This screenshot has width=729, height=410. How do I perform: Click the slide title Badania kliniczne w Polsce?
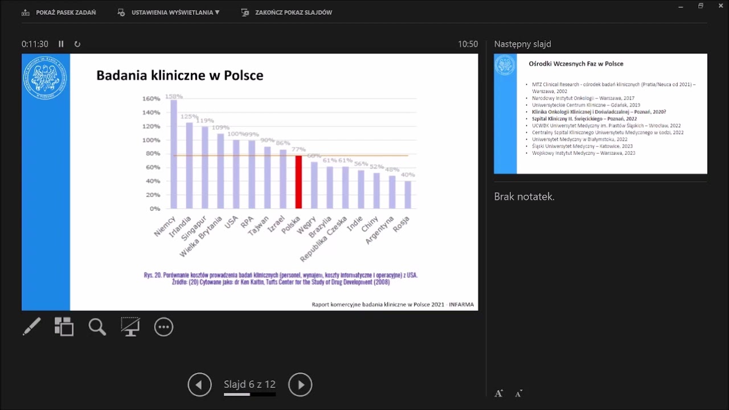click(x=179, y=75)
